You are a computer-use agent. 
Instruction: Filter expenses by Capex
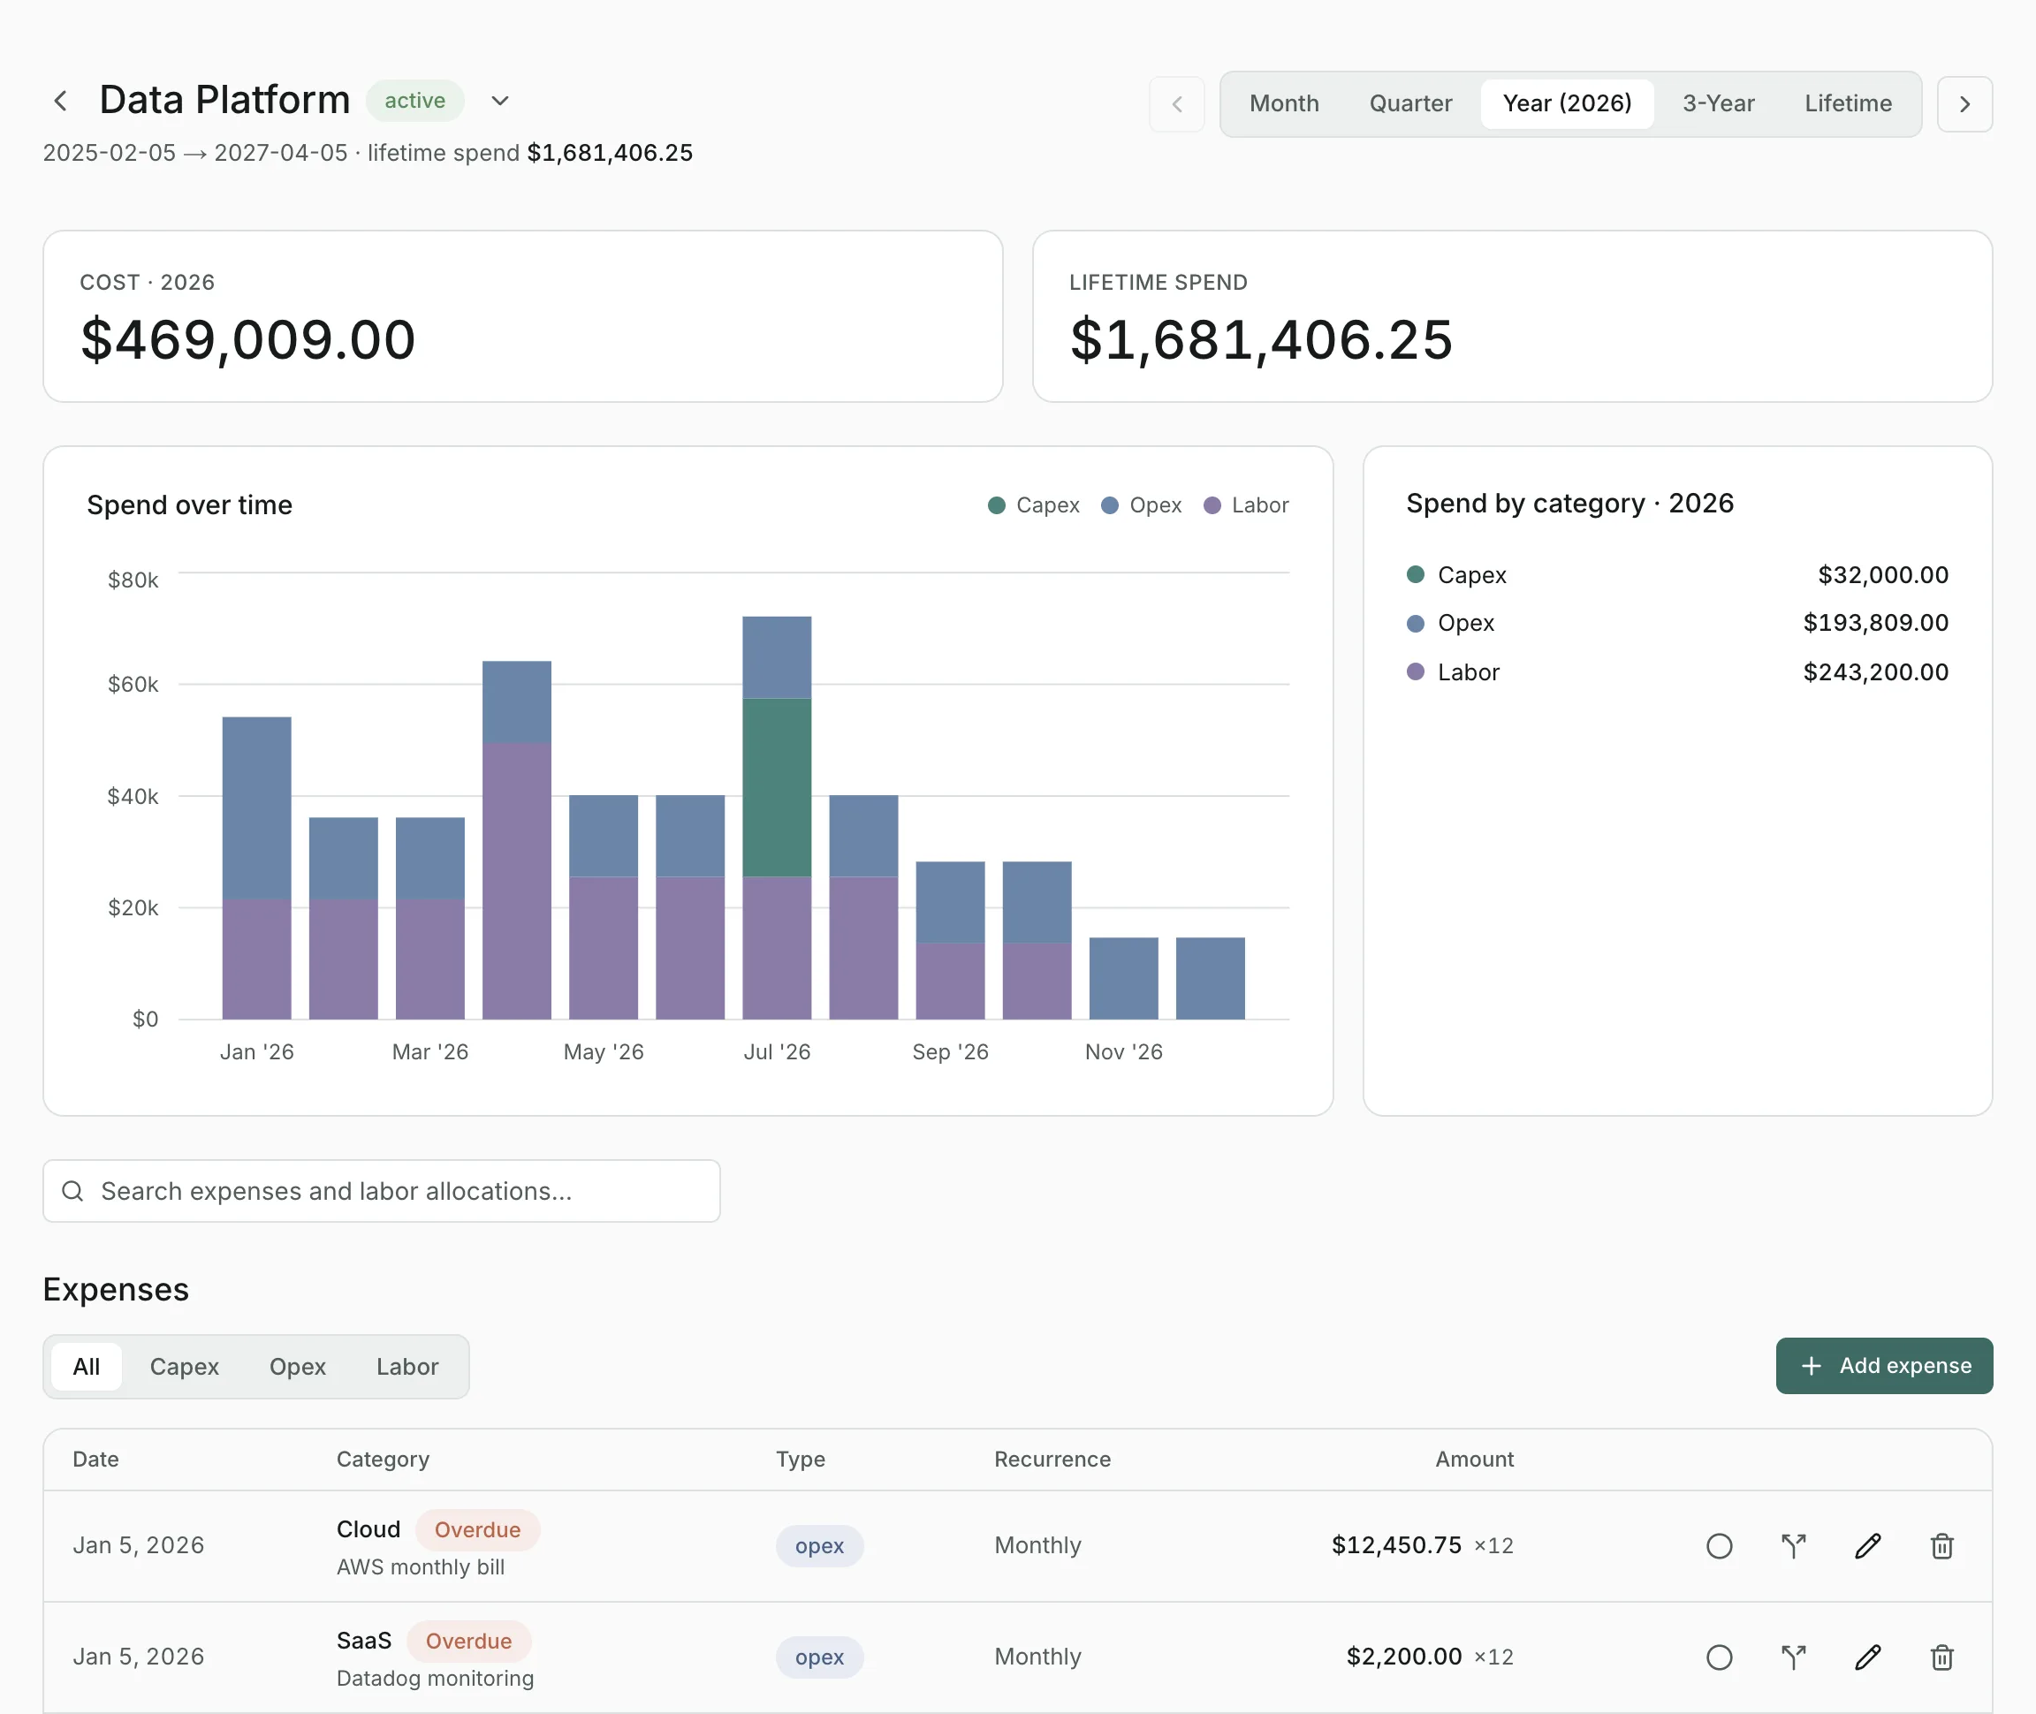tap(185, 1367)
